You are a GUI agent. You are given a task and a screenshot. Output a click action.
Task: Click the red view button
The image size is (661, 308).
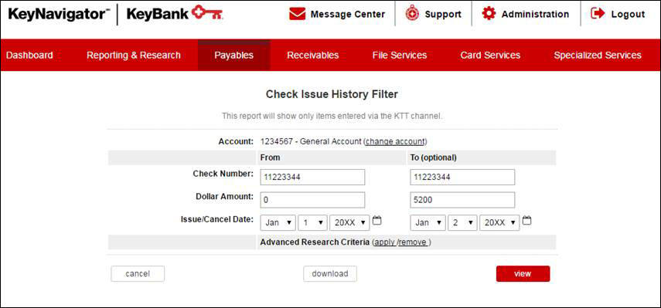(523, 273)
